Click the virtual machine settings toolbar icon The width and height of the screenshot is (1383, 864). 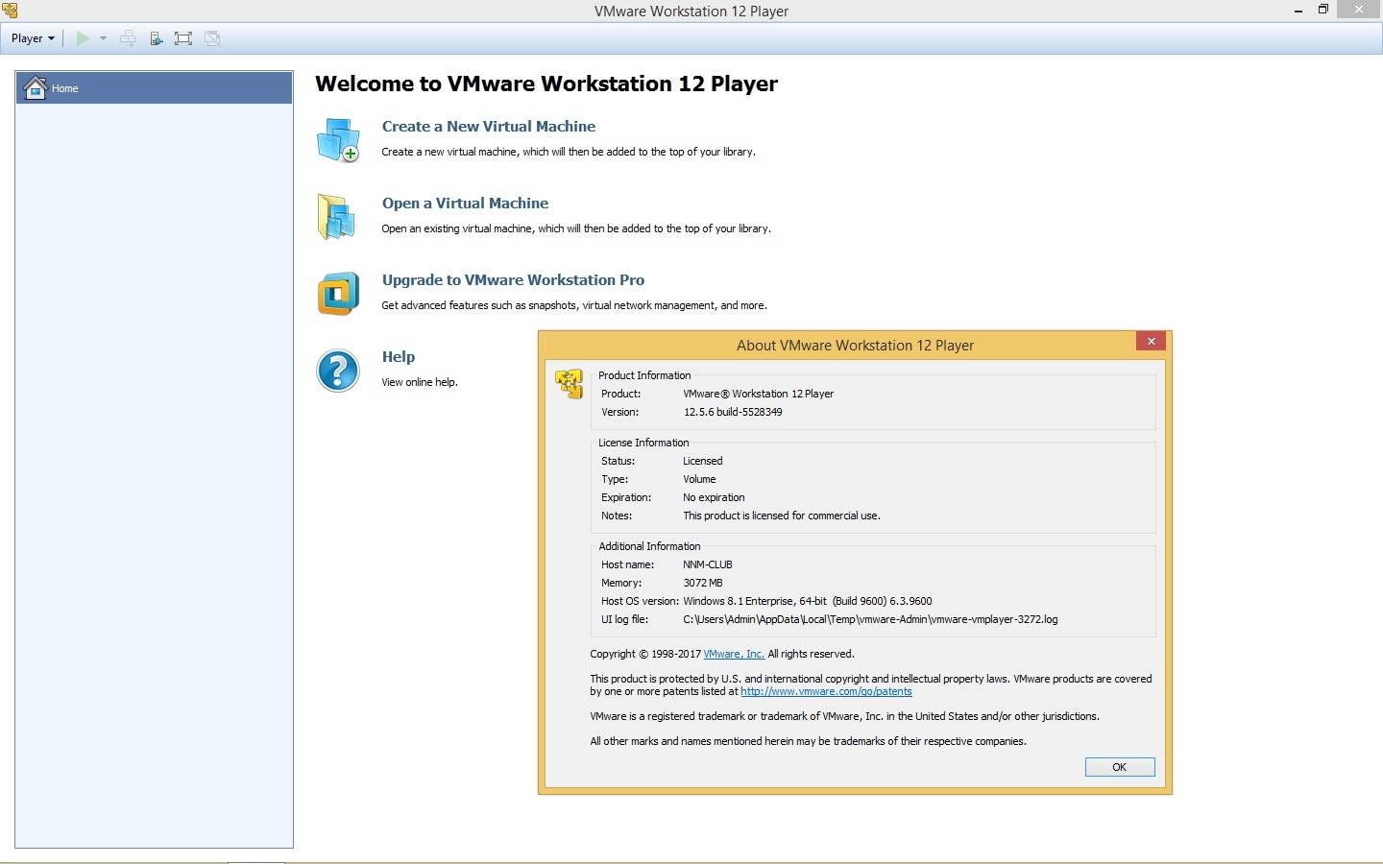pyautogui.click(x=156, y=38)
